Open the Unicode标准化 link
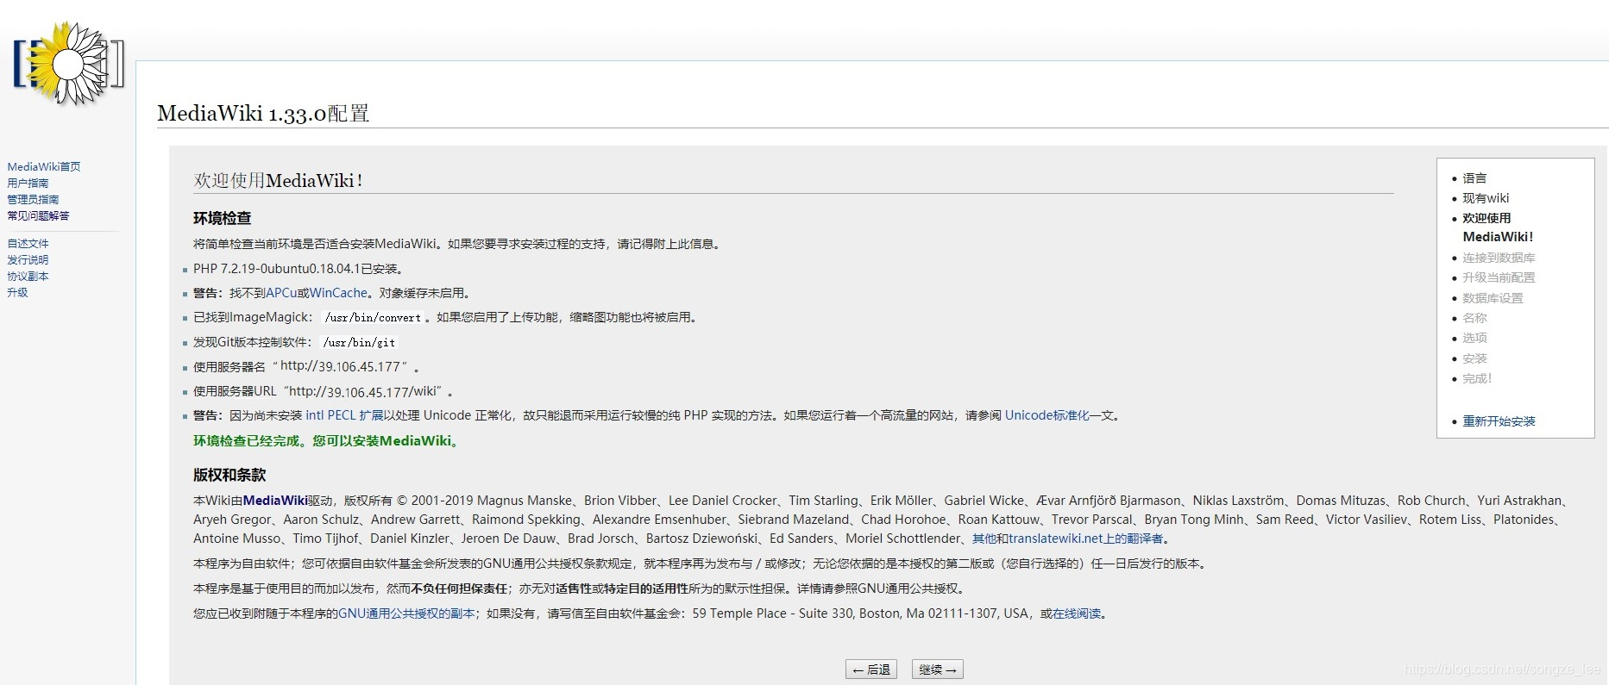The width and height of the screenshot is (1609, 685). coord(1046,415)
